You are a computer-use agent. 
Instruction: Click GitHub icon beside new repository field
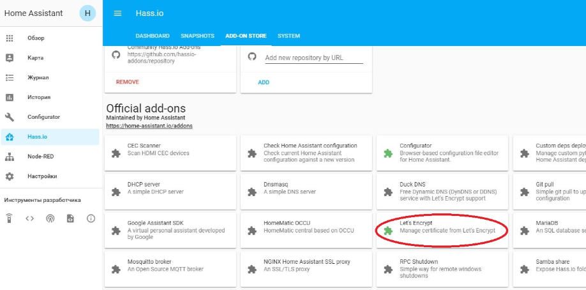pyautogui.click(x=252, y=56)
